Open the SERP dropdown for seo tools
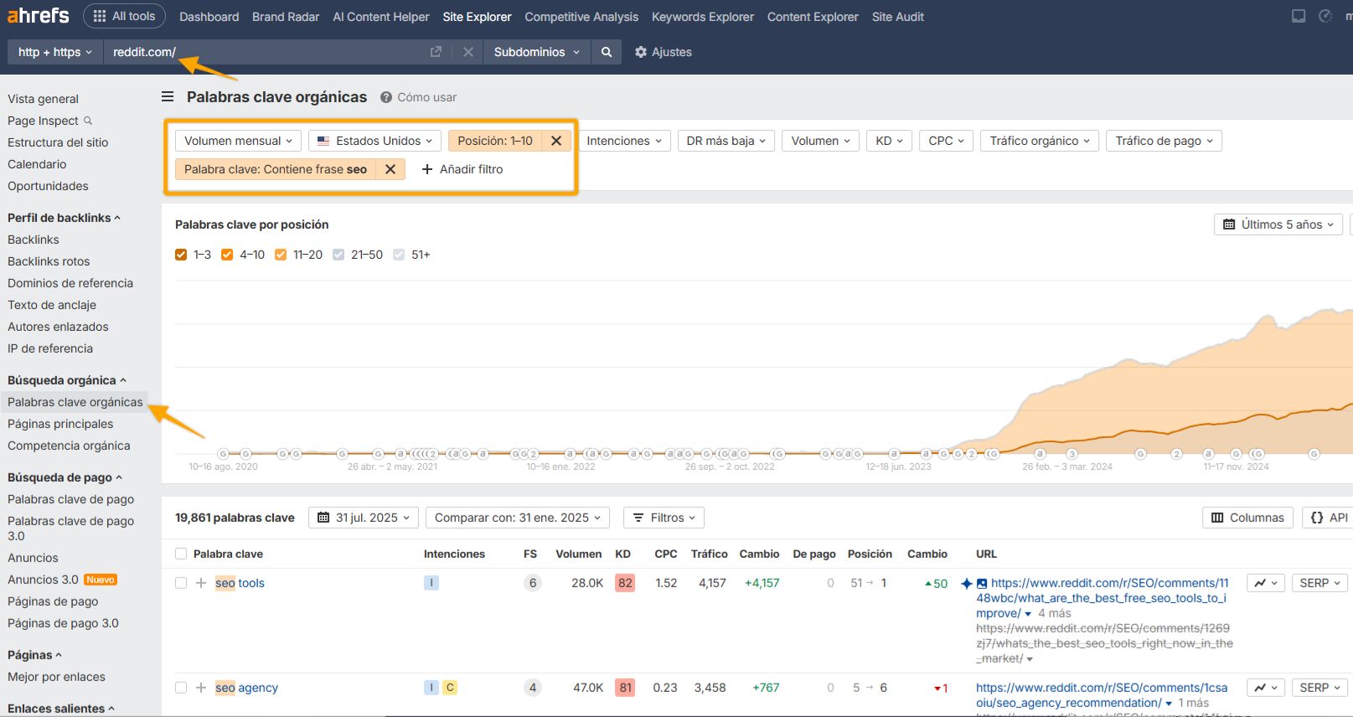1353x717 pixels. point(1320,583)
